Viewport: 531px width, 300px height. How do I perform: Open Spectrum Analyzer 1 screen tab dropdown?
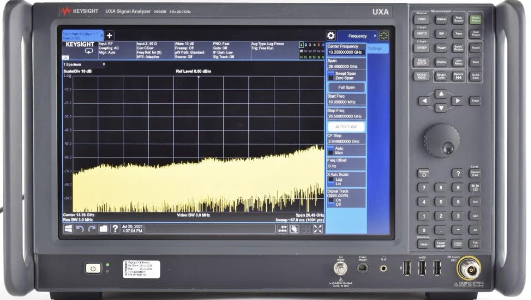click(101, 35)
